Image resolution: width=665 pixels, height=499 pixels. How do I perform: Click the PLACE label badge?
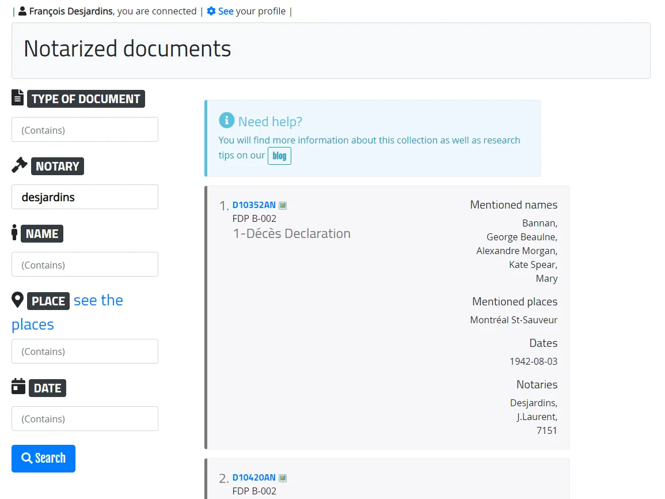(48, 301)
